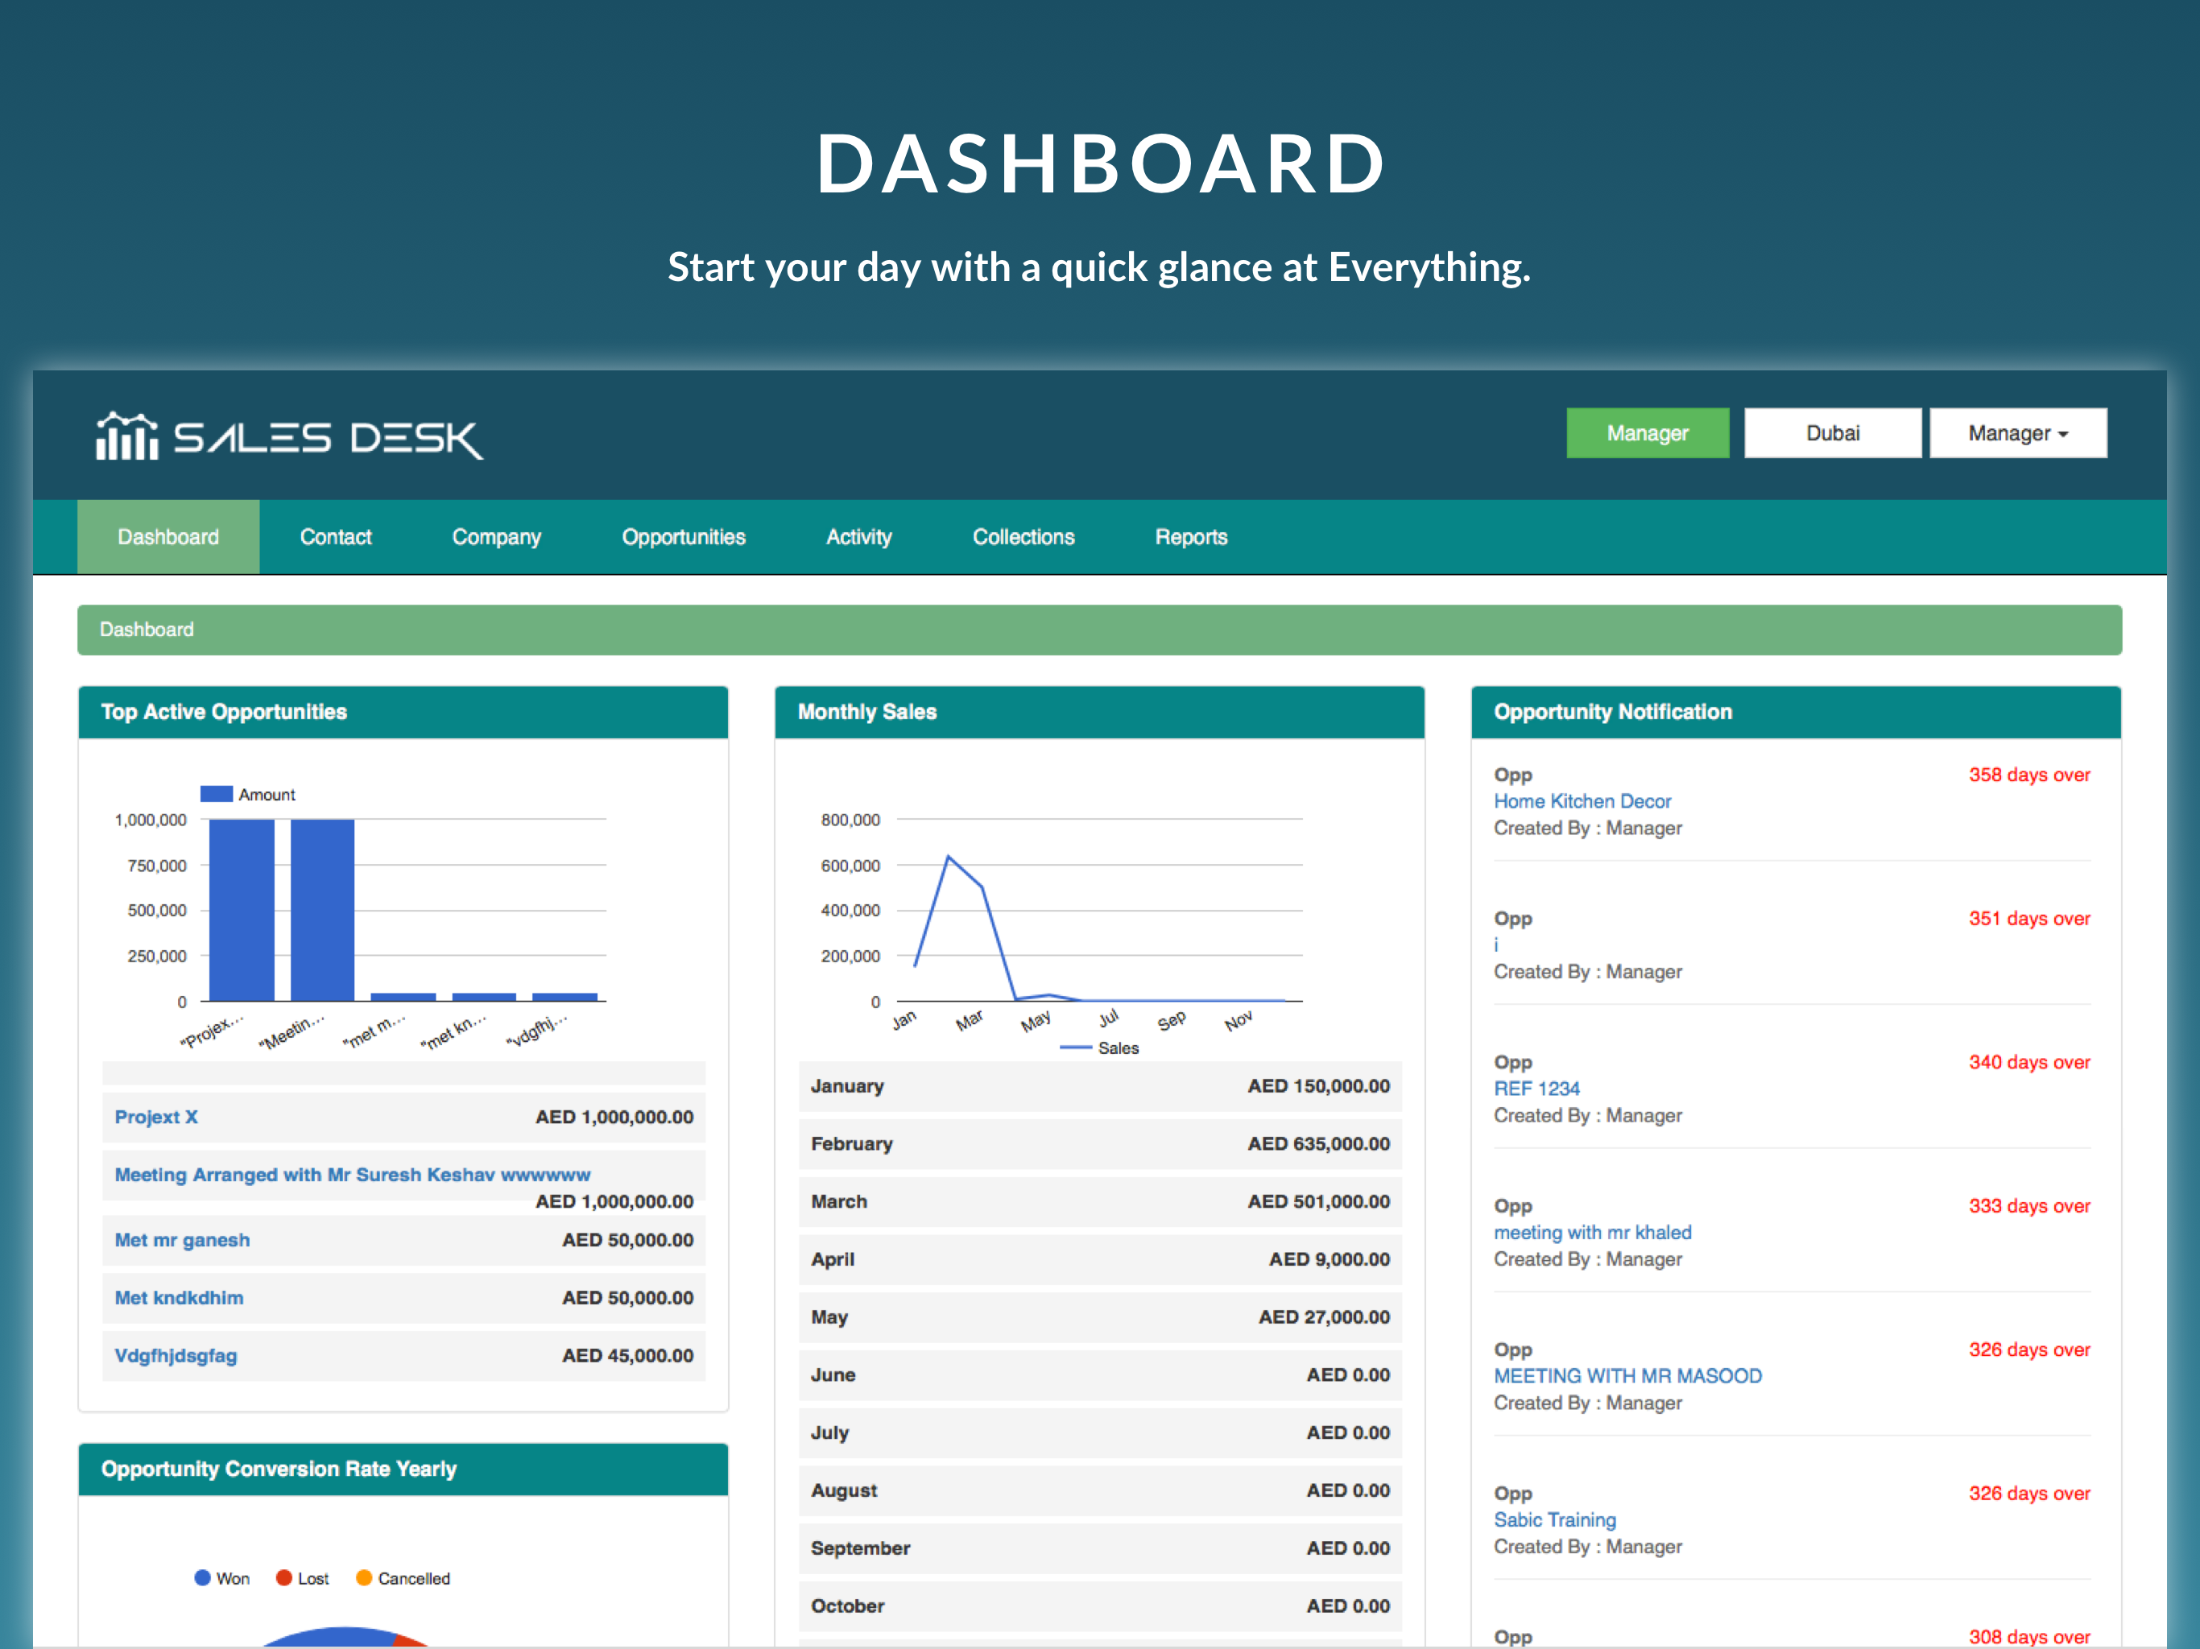Click the Top Active Opportunities panel header
The height and width of the screenshot is (1649, 2200).
[x=403, y=712]
